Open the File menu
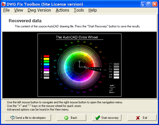Viewport: 159px width, 125px height. tap(6, 10)
